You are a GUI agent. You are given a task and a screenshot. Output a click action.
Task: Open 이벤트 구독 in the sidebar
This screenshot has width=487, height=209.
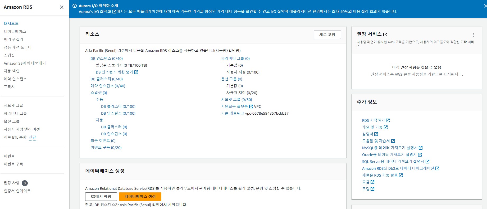[x=13, y=164]
